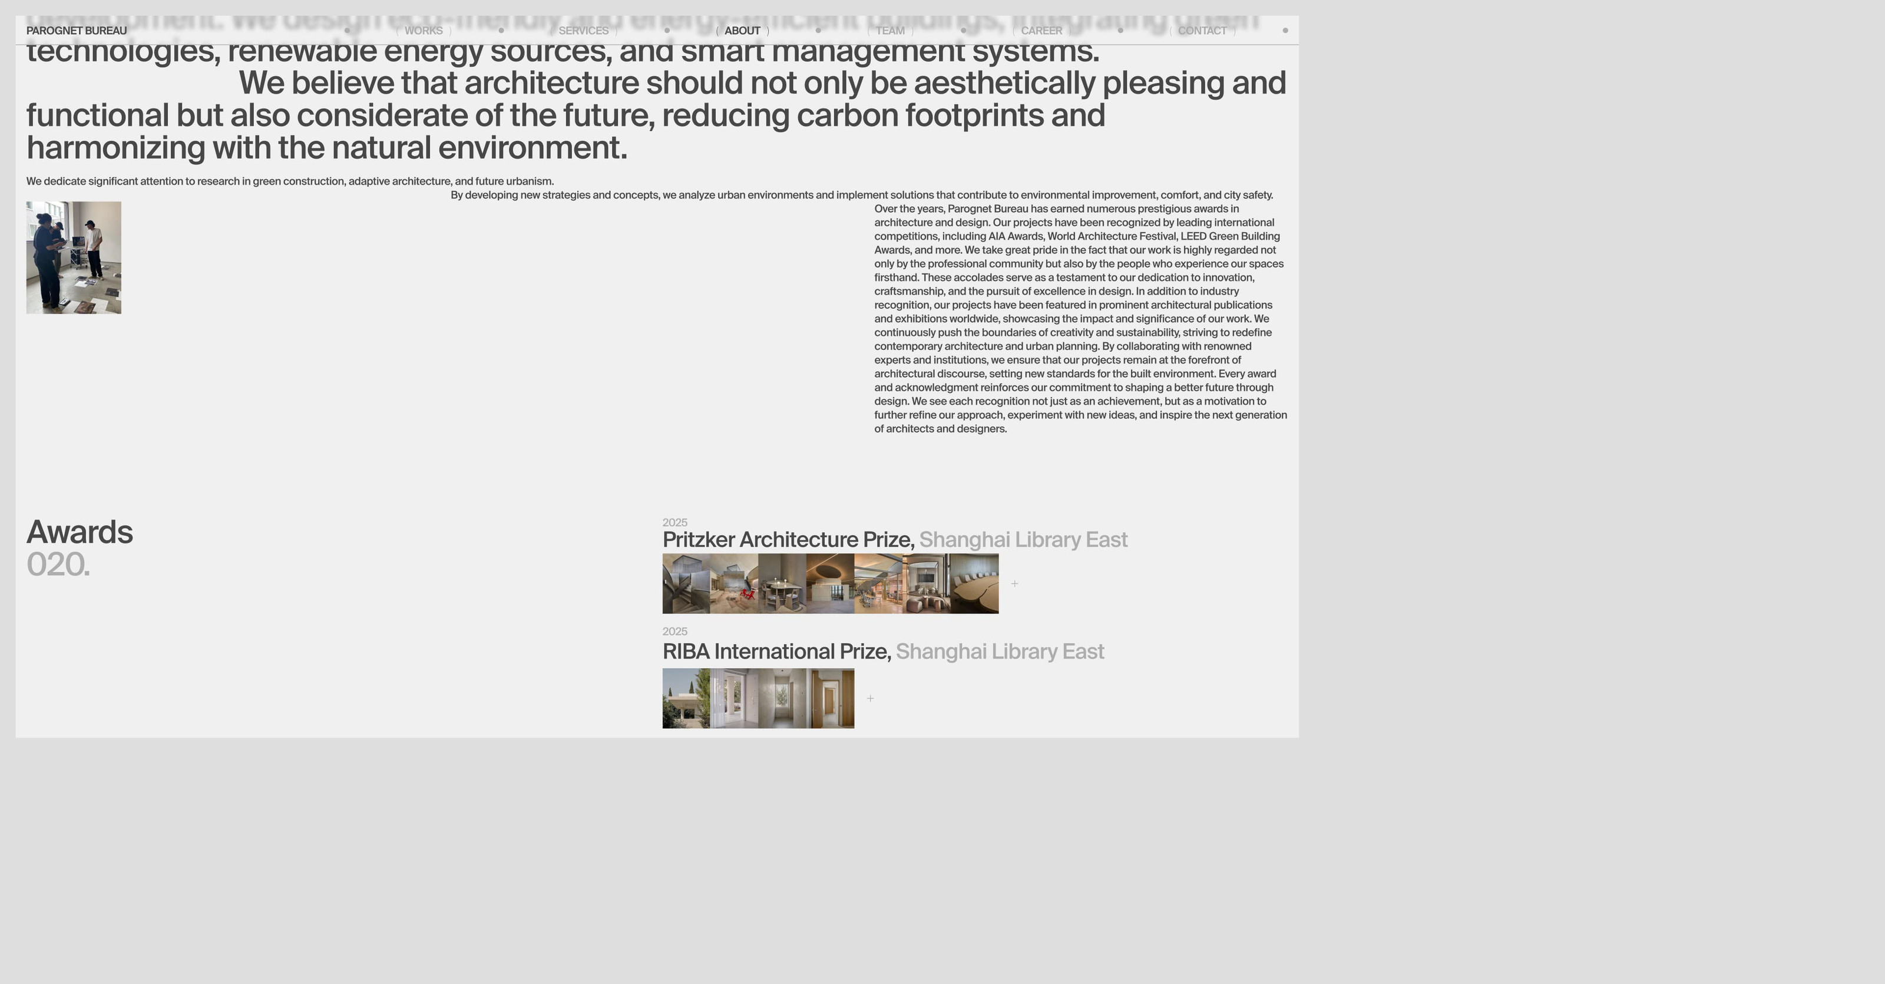Go to the SERVICES page

(x=583, y=31)
